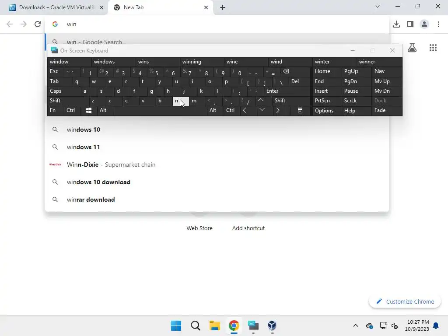Screen dimensions: 448x336
Task: Click Add shortcut
Action: pyautogui.click(x=248, y=228)
